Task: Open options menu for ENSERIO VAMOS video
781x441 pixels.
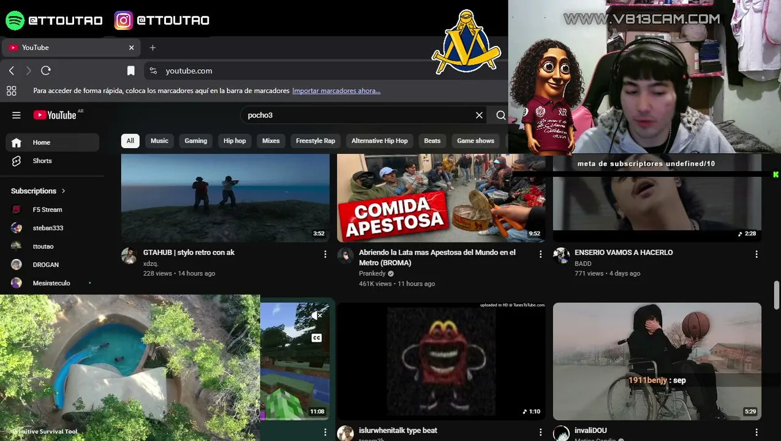Action: coord(756,254)
